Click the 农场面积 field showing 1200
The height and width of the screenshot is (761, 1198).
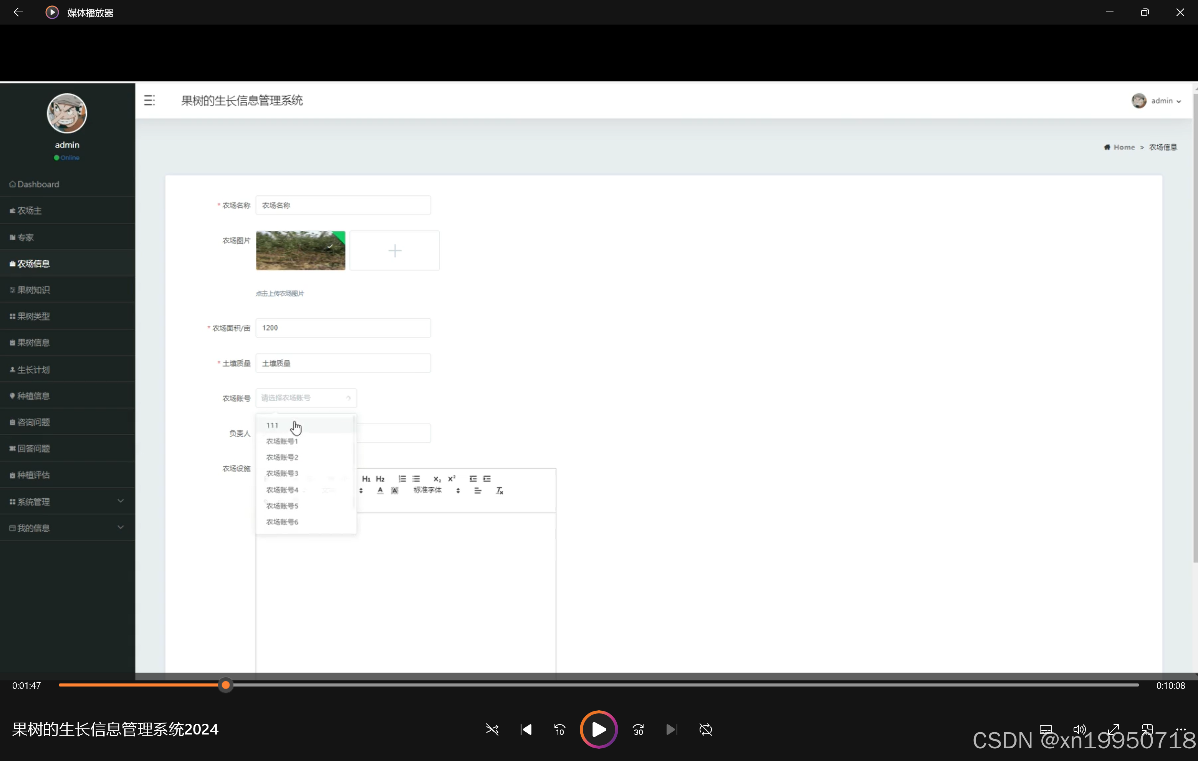click(x=343, y=328)
